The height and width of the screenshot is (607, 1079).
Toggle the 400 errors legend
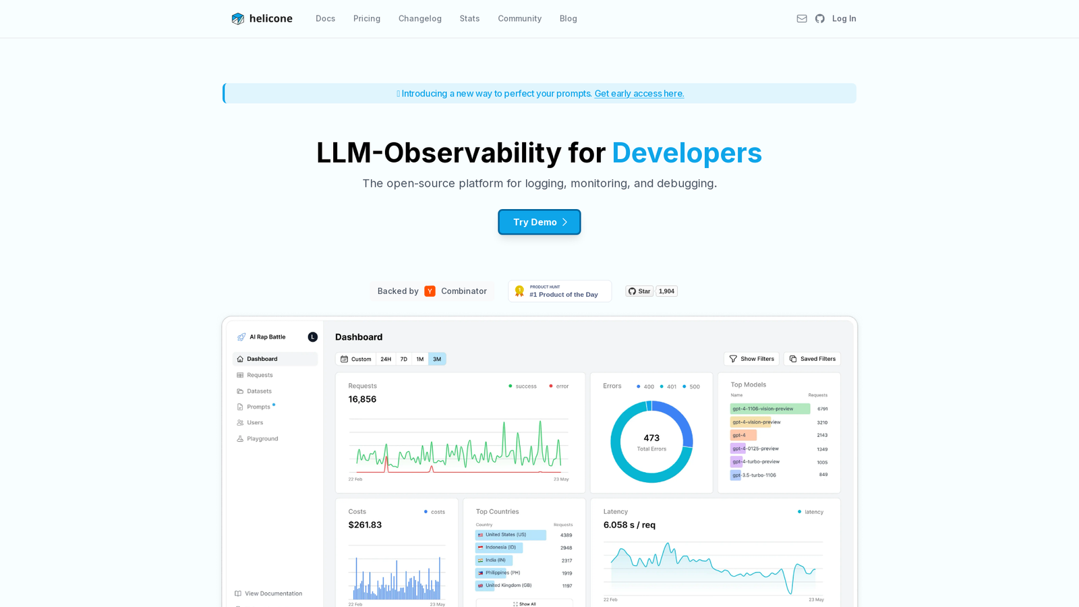(645, 387)
